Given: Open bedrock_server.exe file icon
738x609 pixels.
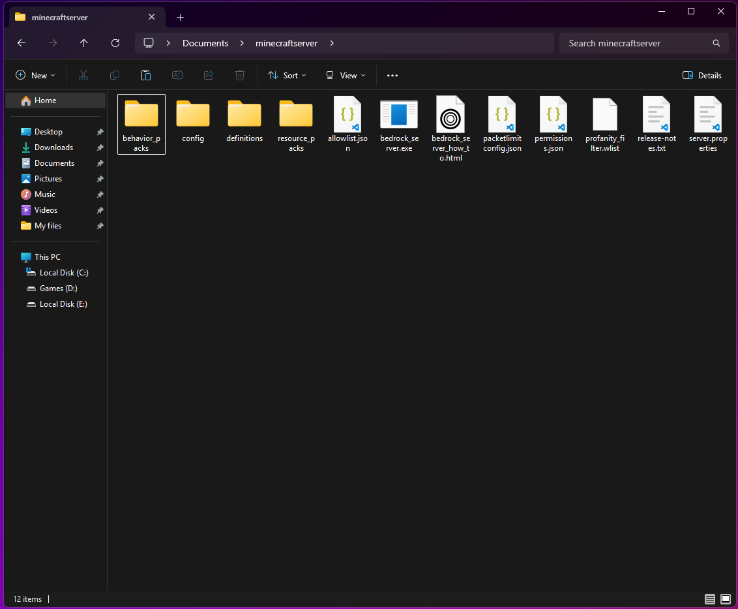Looking at the screenshot, I should [399, 115].
